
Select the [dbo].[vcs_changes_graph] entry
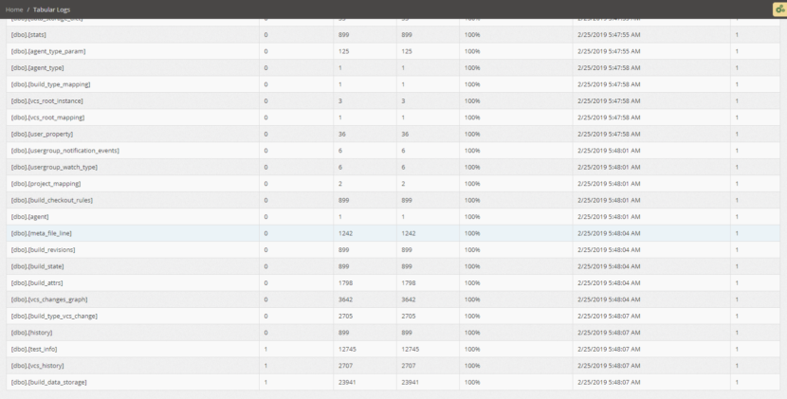click(x=48, y=299)
